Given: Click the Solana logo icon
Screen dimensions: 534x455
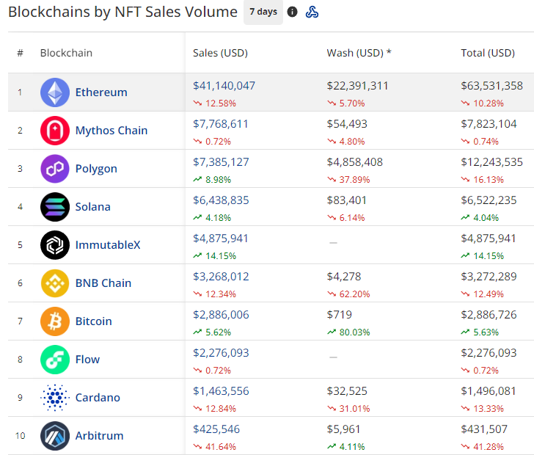Looking at the screenshot, I should tap(55, 207).
